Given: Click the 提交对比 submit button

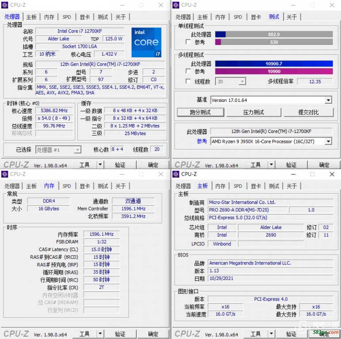Looking at the screenshot, I should pos(309,112).
